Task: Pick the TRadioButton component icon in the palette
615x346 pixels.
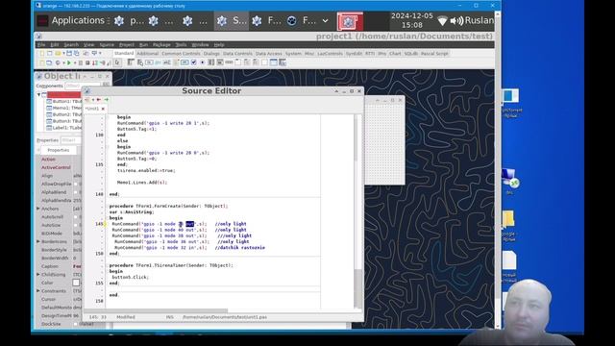Action: click(x=202, y=62)
